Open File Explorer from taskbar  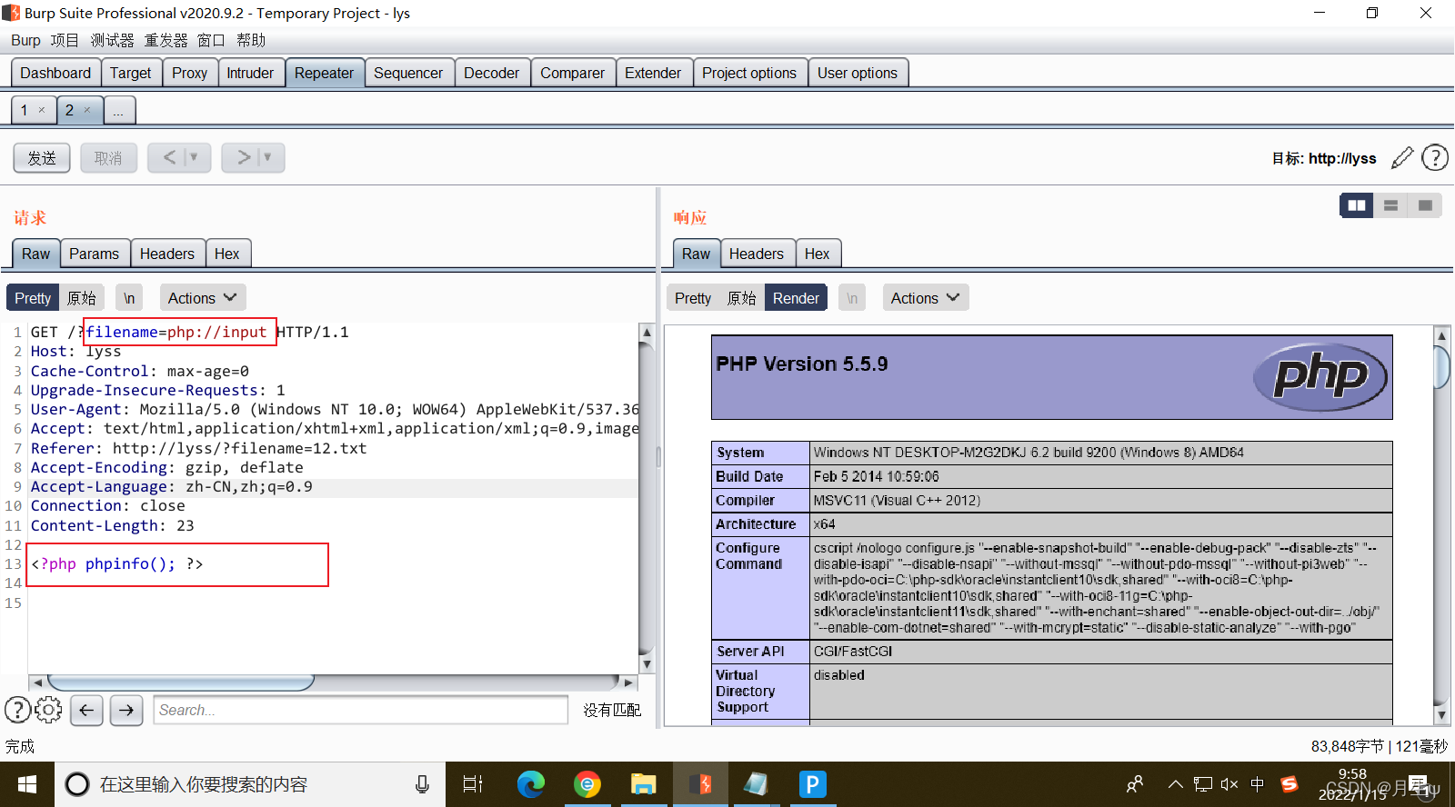644,784
